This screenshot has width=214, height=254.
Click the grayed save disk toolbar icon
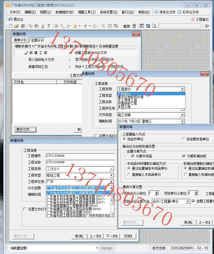click(x=23, y=26)
